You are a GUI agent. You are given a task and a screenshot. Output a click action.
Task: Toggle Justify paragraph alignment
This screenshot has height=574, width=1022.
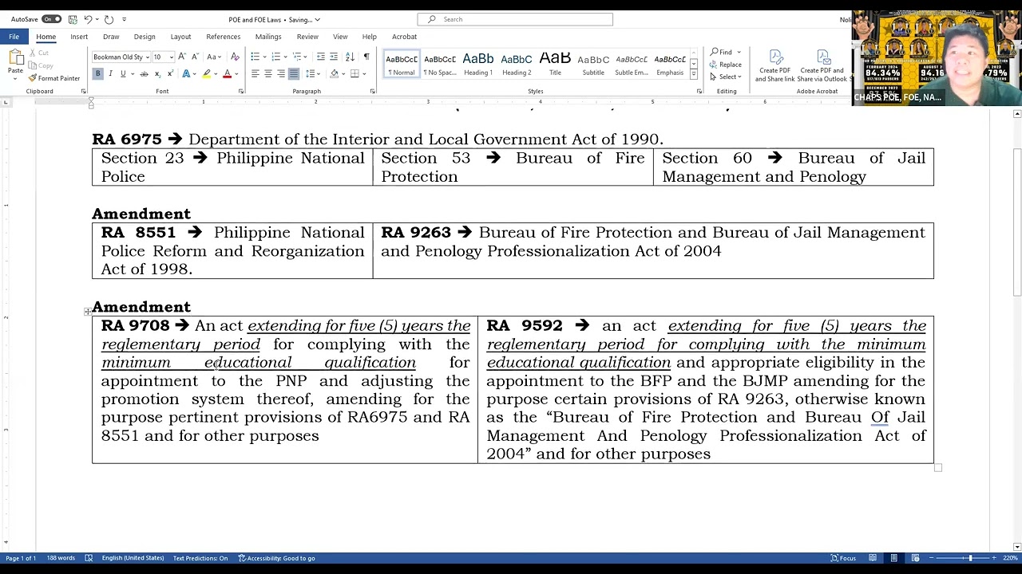click(293, 73)
